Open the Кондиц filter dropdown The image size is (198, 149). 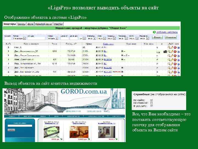click(x=114, y=38)
